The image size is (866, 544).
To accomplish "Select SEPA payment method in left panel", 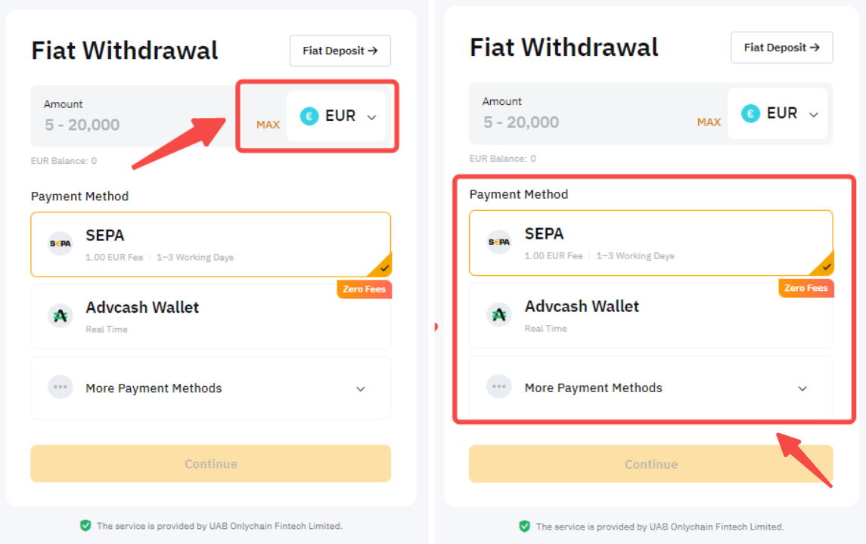I will tap(210, 244).
